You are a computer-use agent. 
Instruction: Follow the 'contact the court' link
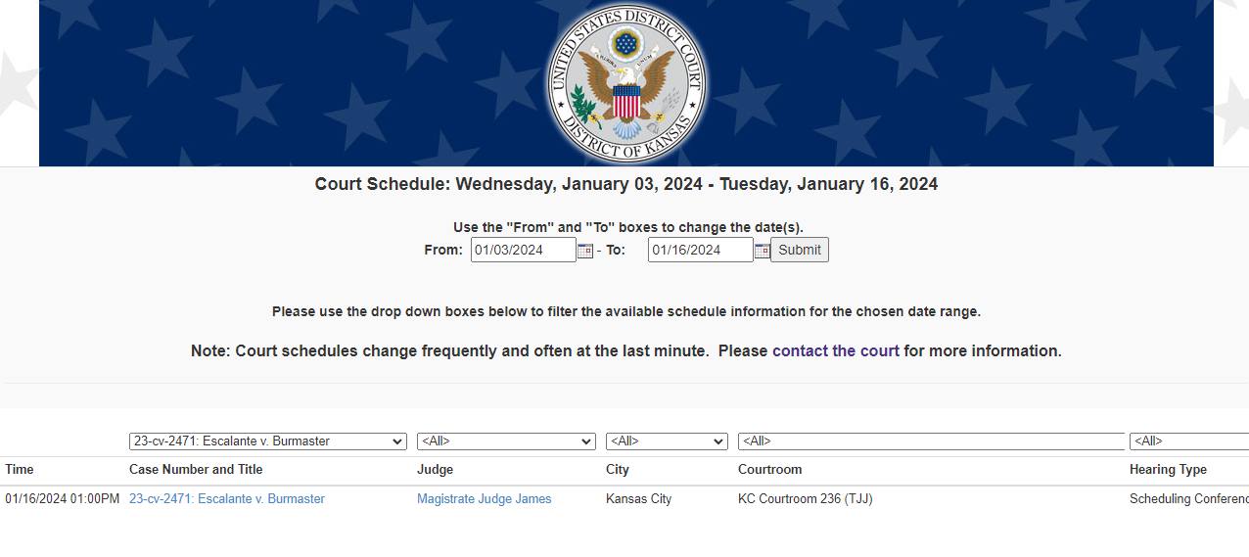[835, 350]
